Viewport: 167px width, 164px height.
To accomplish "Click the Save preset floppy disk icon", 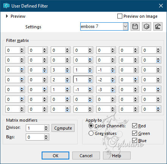I will coord(135,26).
